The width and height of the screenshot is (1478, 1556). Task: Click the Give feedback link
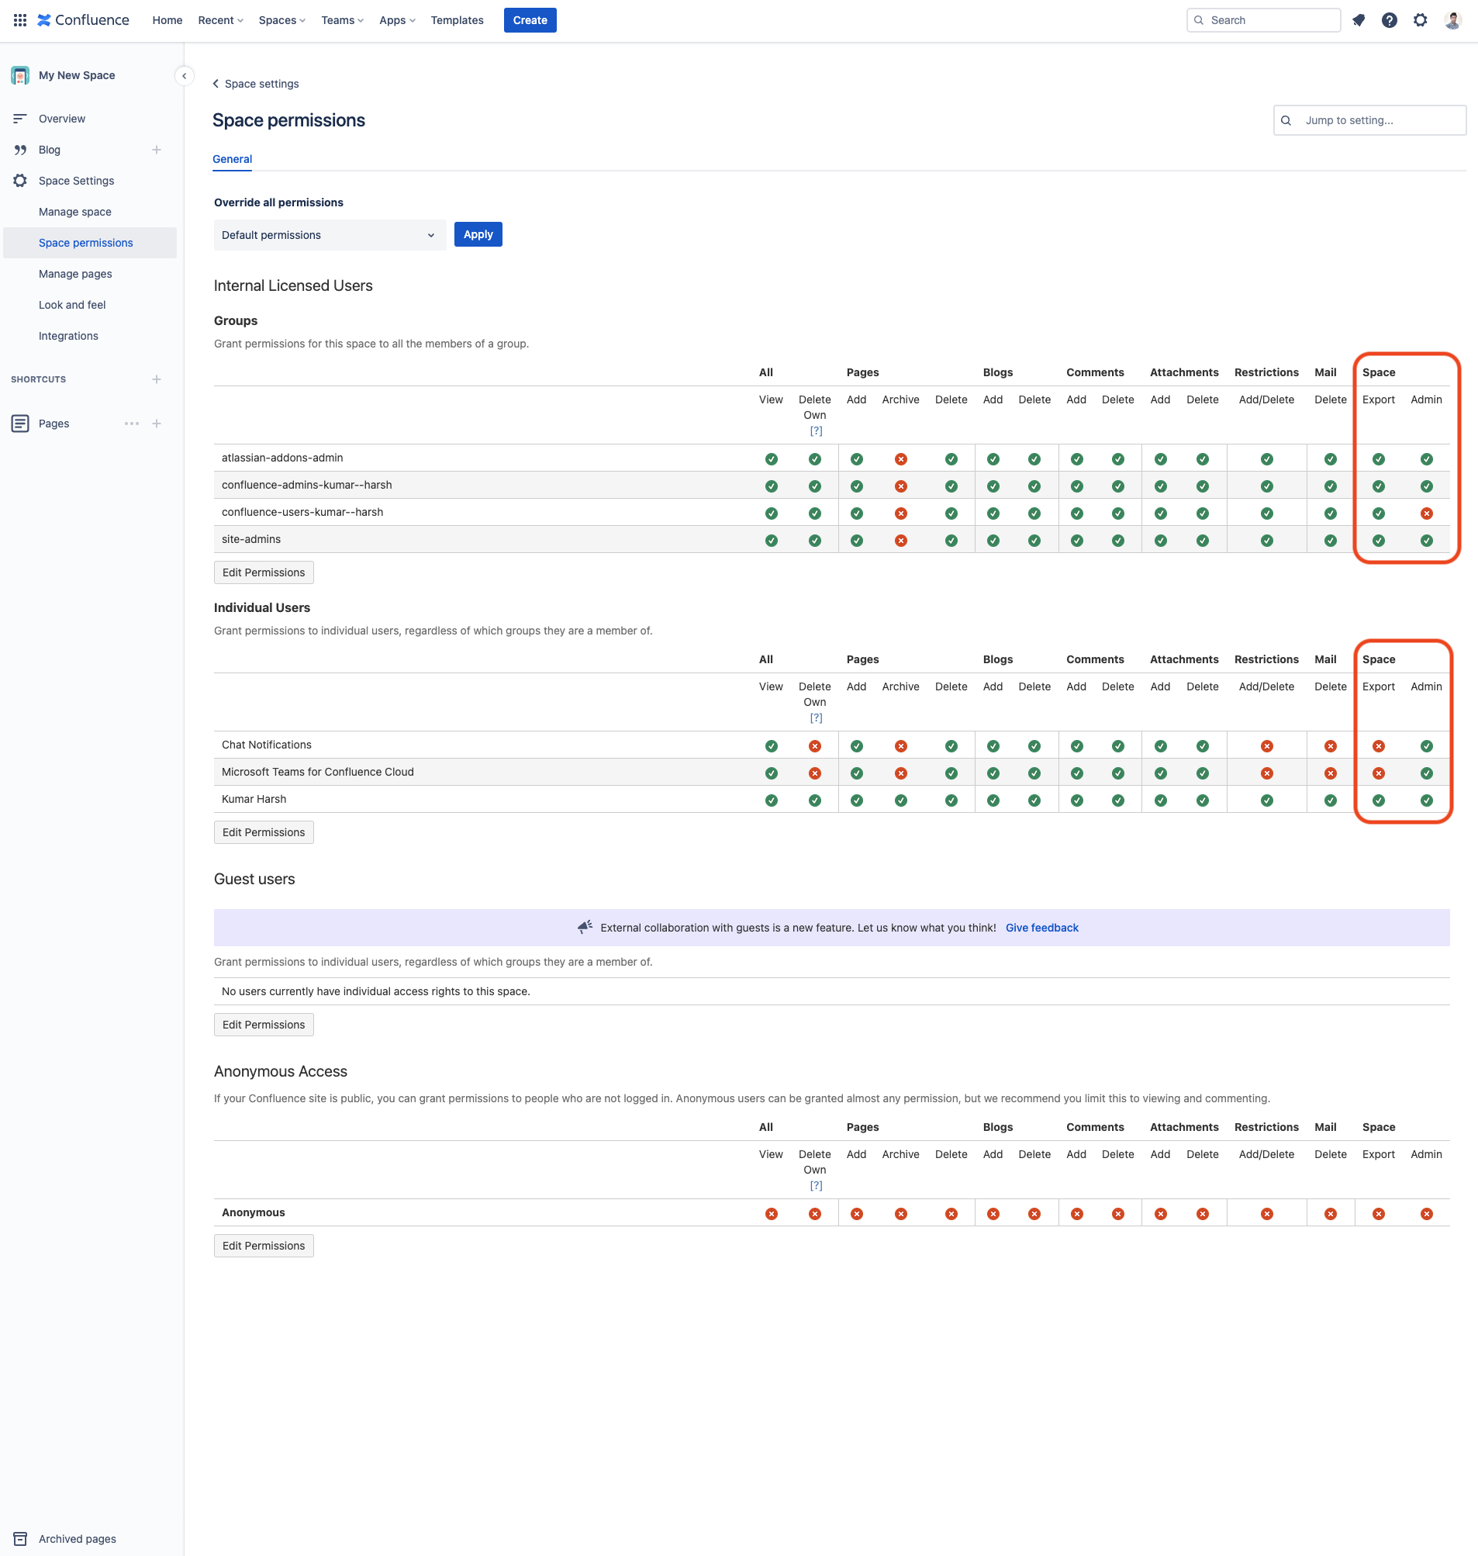(x=1041, y=928)
